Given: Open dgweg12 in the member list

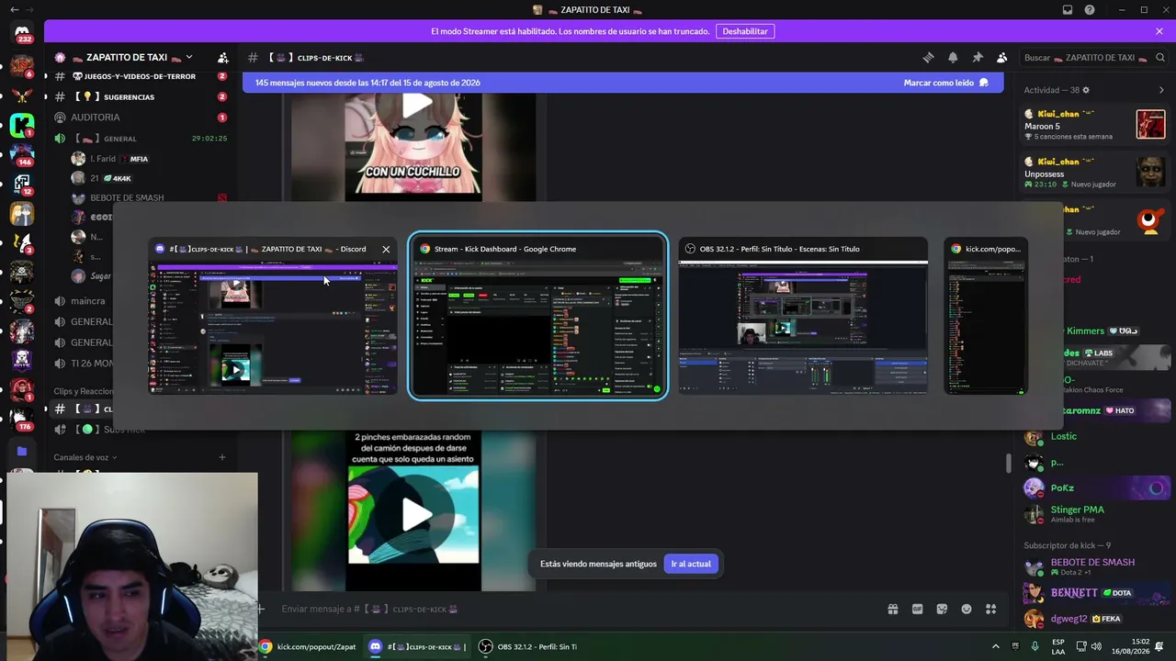Looking at the screenshot, I should pyautogui.click(x=1093, y=619).
